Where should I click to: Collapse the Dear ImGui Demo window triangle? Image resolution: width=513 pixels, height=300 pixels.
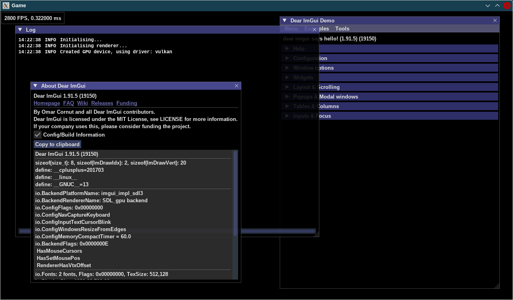pos(285,20)
